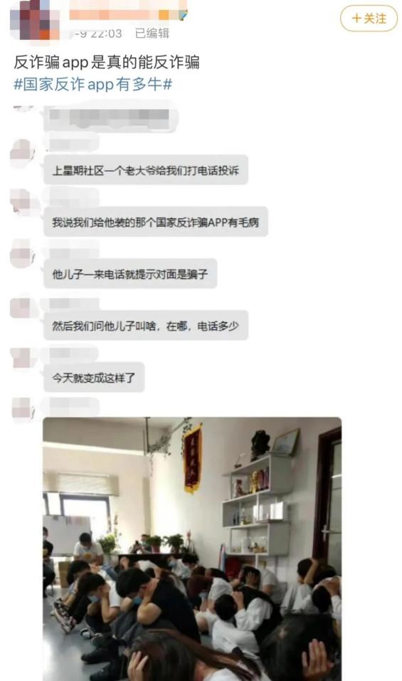The image size is (402, 681).
Task: Select the 今天就变成这样了 bubble
Action: [x=94, y=378]
